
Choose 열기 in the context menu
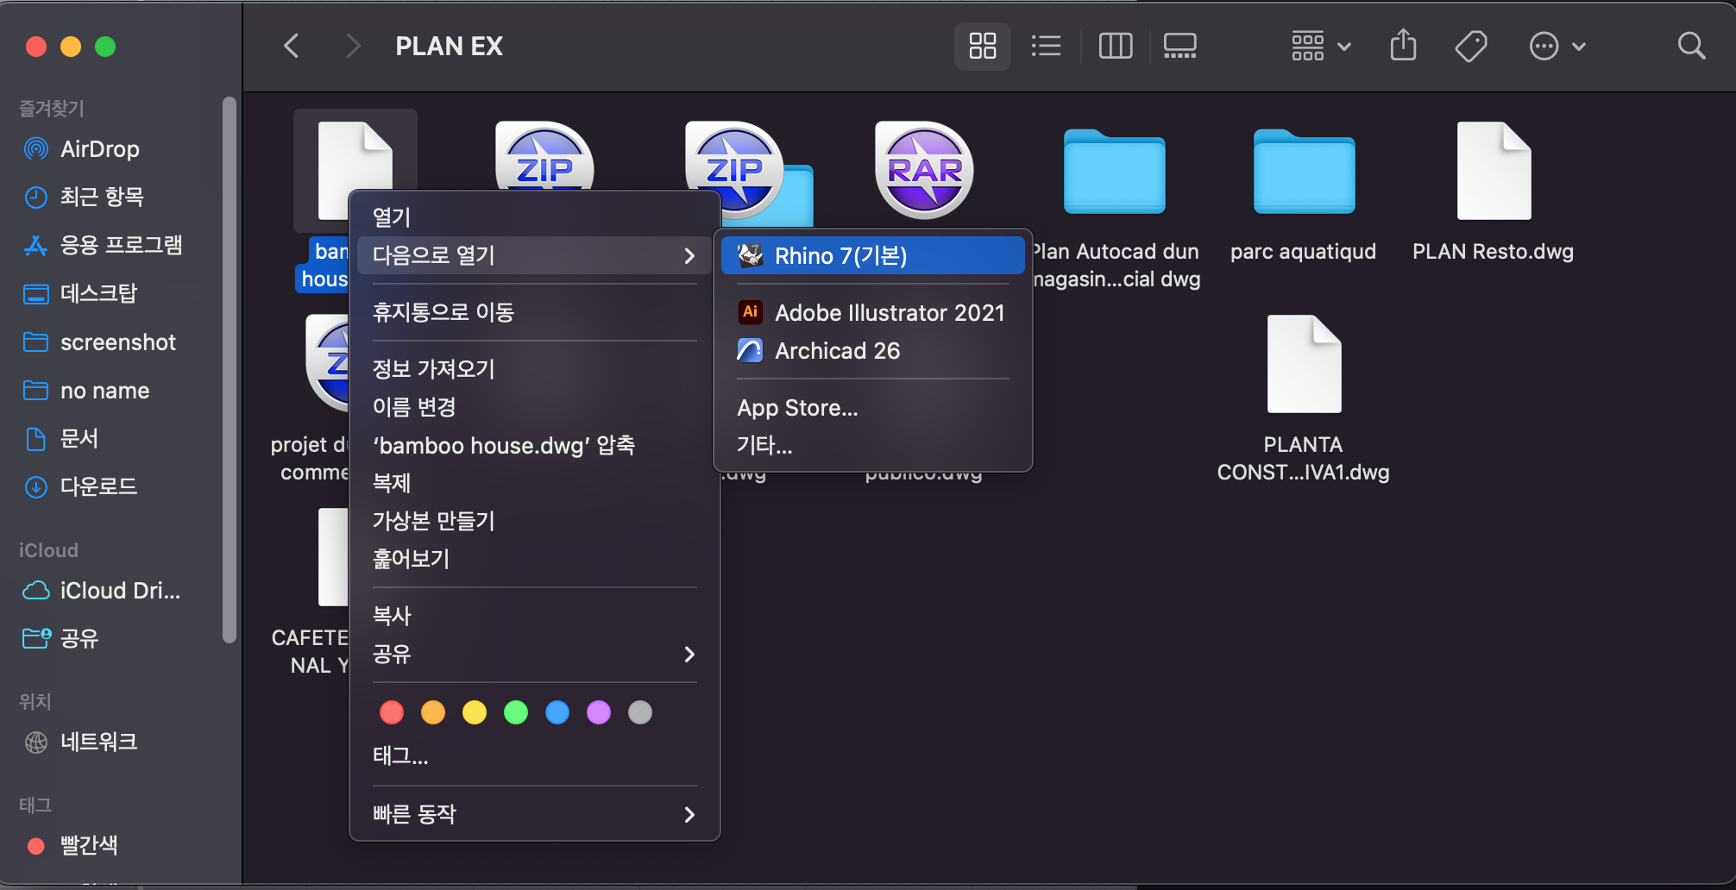(x=535, y=217)
